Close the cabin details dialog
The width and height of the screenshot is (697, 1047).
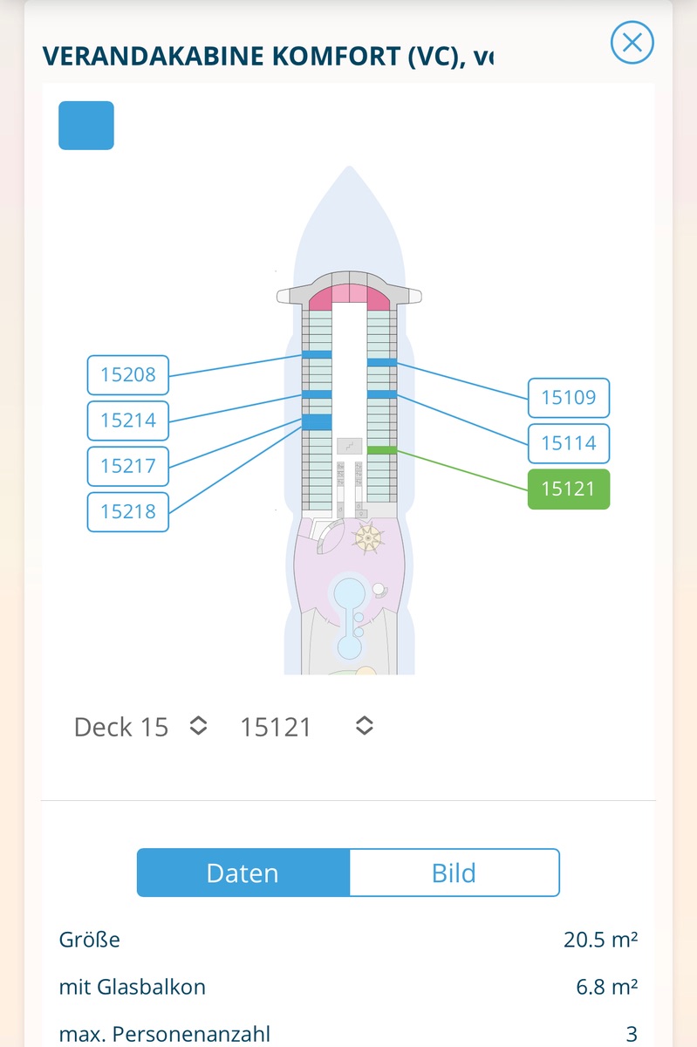tap(632, 42)
